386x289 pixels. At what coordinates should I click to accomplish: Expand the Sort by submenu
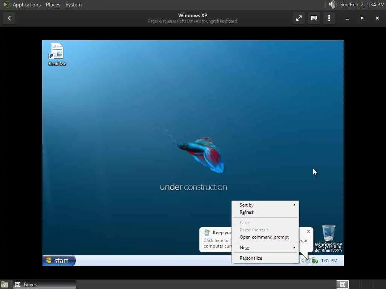coord(265,205)
